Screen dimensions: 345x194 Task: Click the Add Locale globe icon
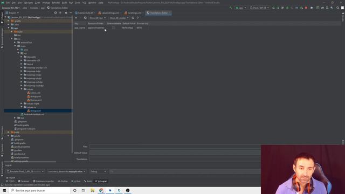(85, 18)
